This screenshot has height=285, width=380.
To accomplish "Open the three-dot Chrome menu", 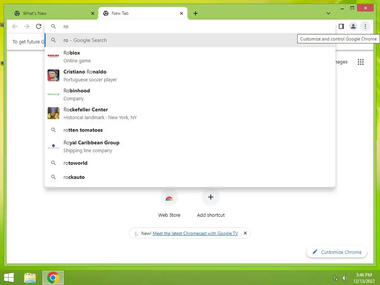I will coord(365,26).
